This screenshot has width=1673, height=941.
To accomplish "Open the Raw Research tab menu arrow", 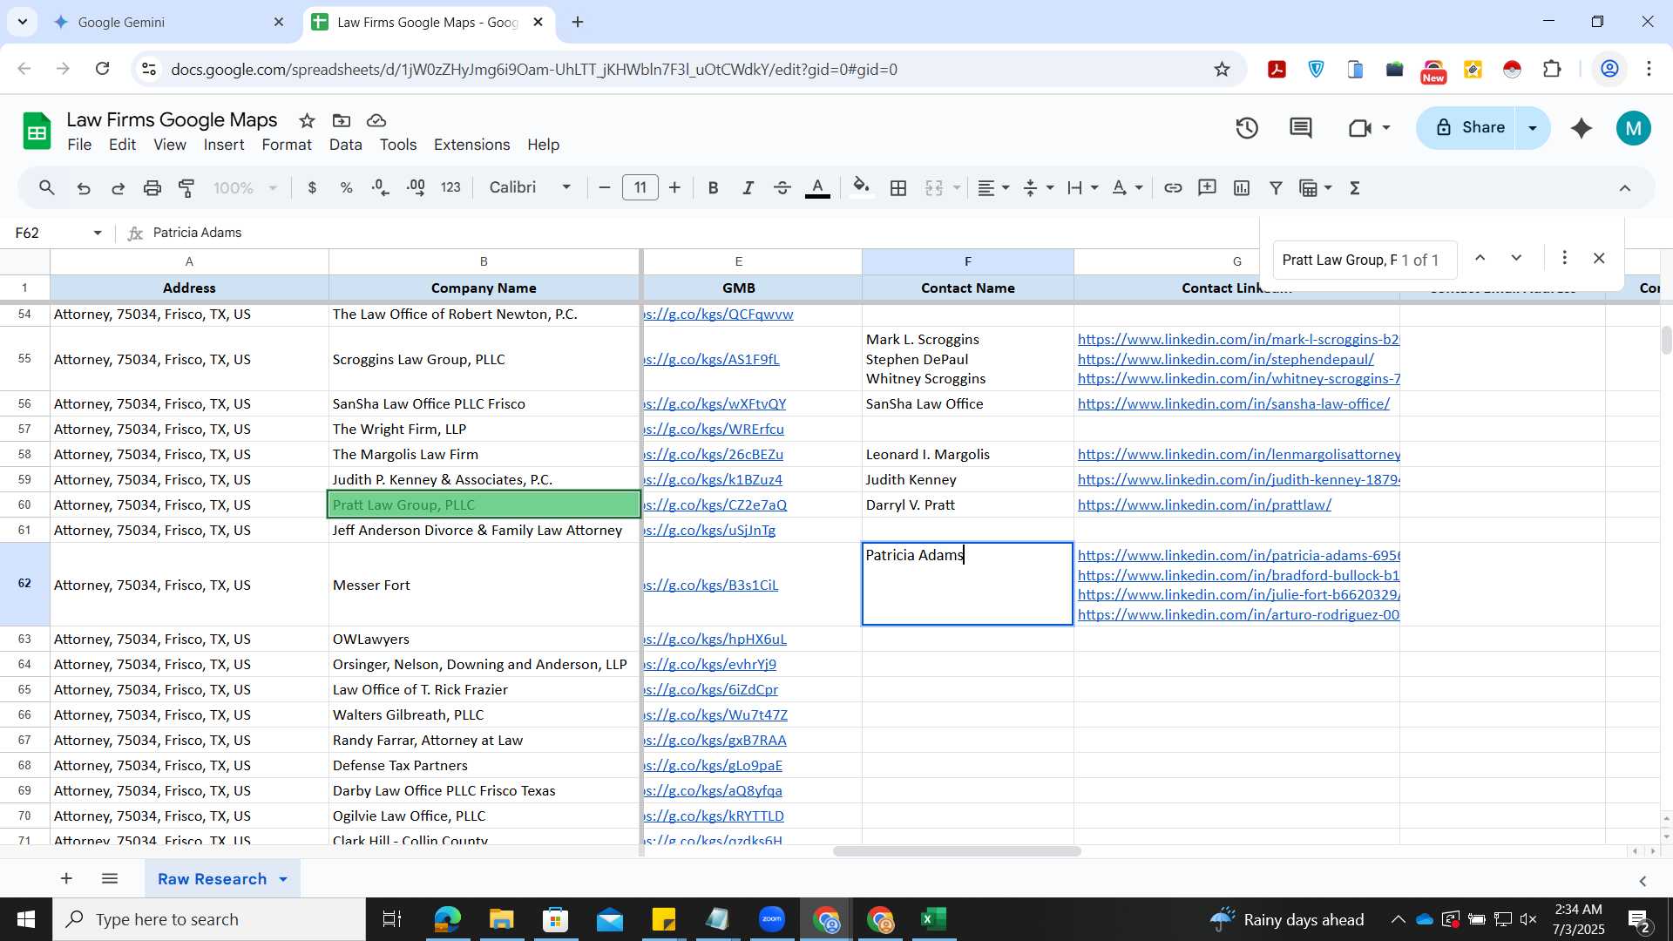I will 283,879.
